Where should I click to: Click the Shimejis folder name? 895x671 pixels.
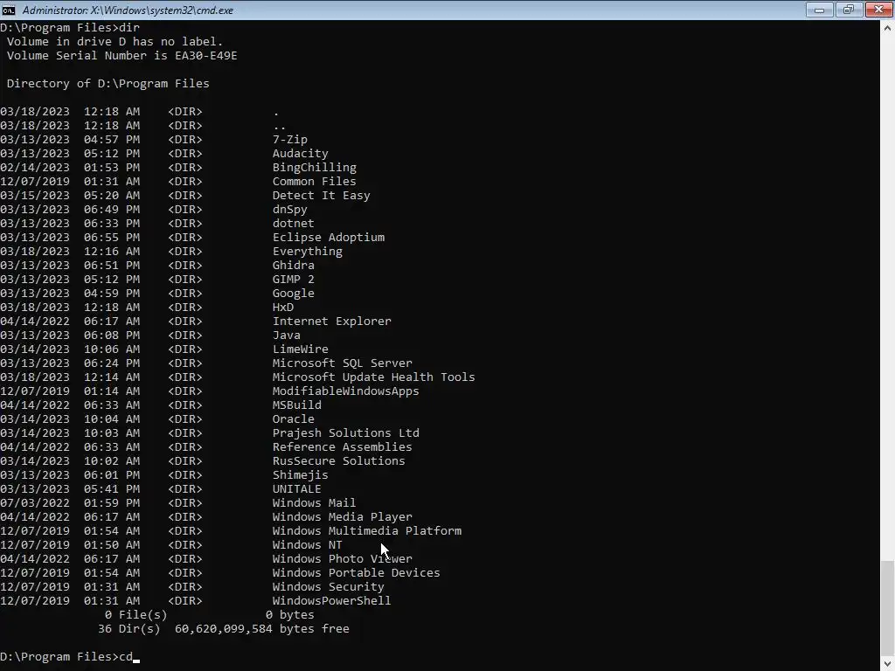(x=301, y=474)
